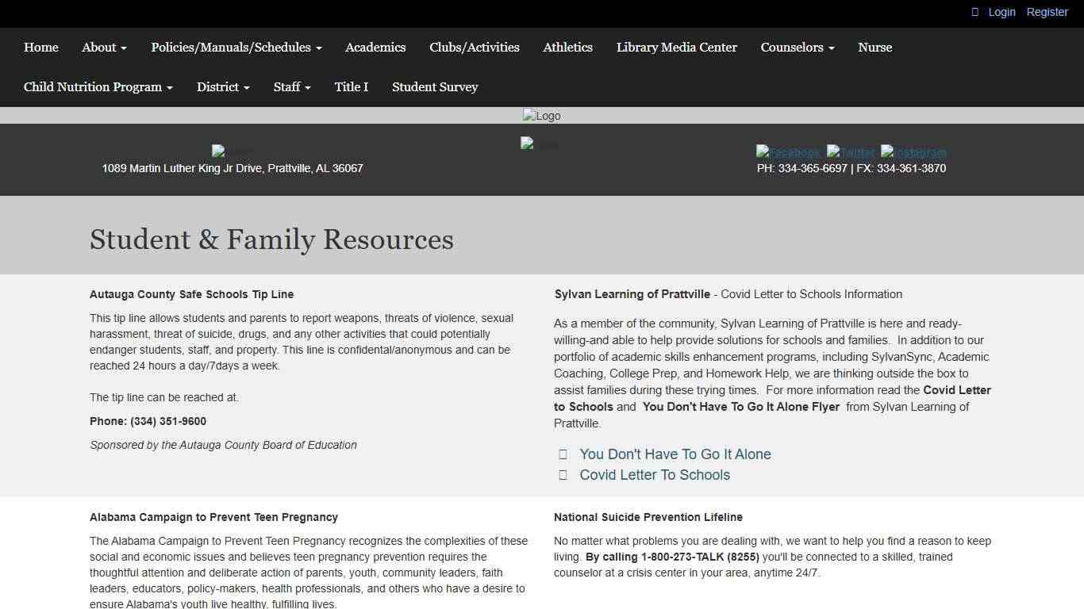Viewport: 1084px width, 609px height.
Task: Open the Academics menu item
Action: [x=375, y=48]
